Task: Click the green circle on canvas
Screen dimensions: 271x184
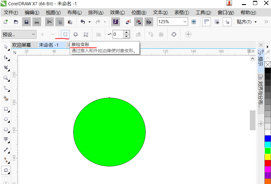Action: coord(109,132)
